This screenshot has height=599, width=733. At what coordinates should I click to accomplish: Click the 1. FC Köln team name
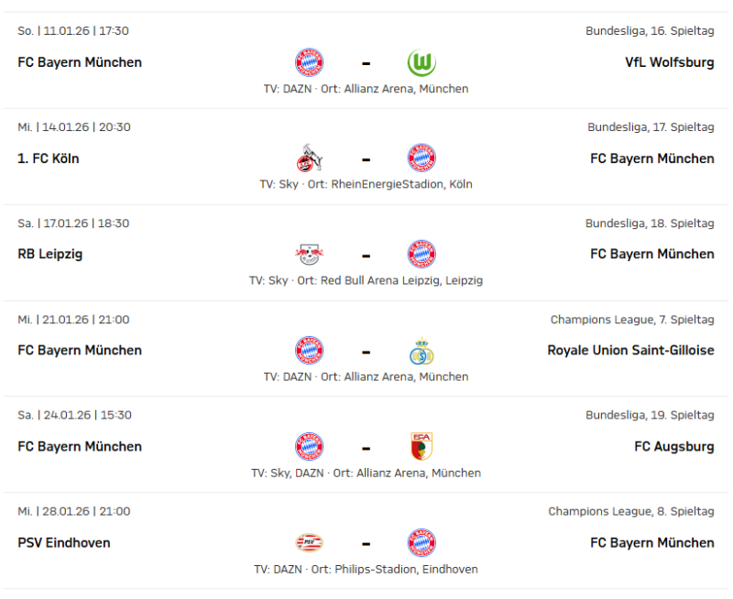49,158
